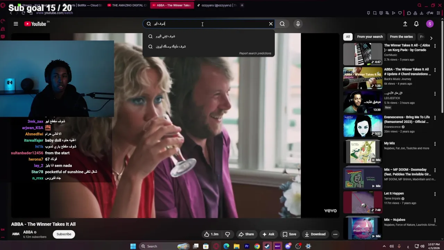Open Google Chrome from taskbar
The height and width of the screenshot is (250, 444).
tap(257, 246)
